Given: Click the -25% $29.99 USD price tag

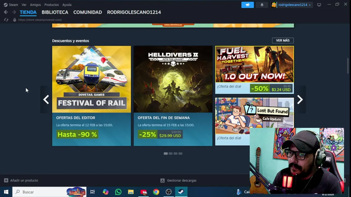Looking at the screenshot, I should point(160,134).
